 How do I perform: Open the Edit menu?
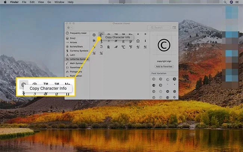click(x=32, y=2)
